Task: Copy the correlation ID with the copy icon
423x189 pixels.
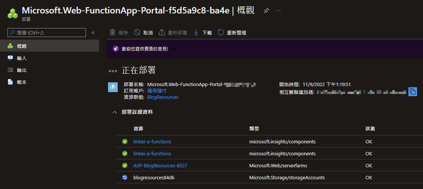Action: 413,92
